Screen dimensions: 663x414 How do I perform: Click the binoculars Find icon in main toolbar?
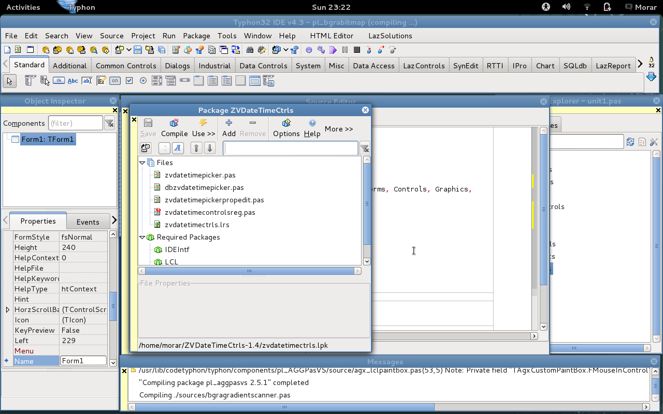point(250,50)
